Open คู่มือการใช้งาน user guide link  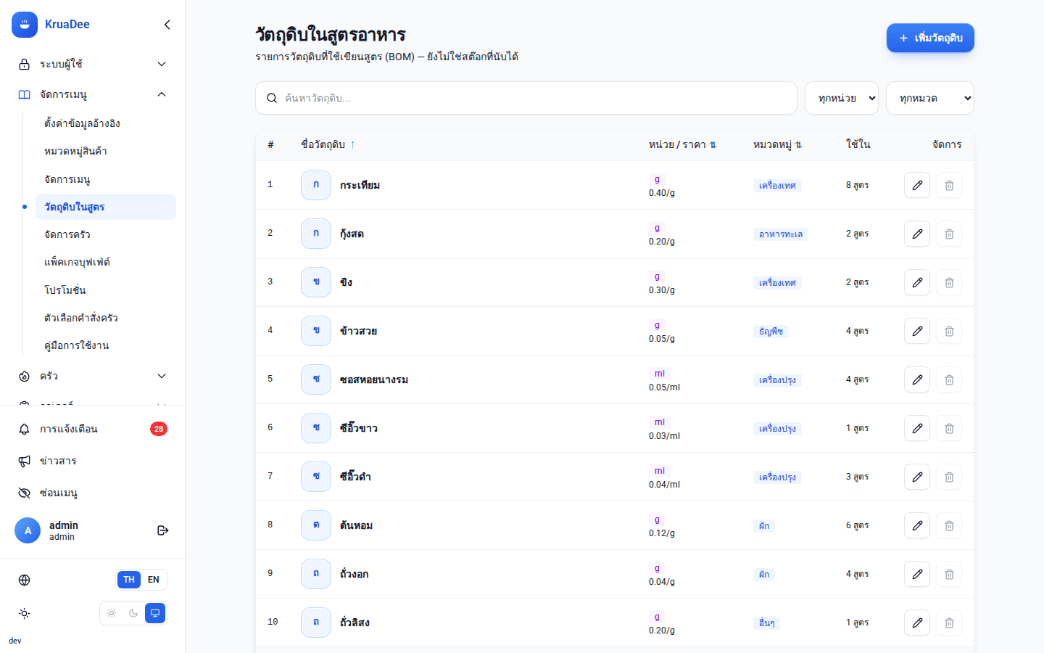pos(106,345)
